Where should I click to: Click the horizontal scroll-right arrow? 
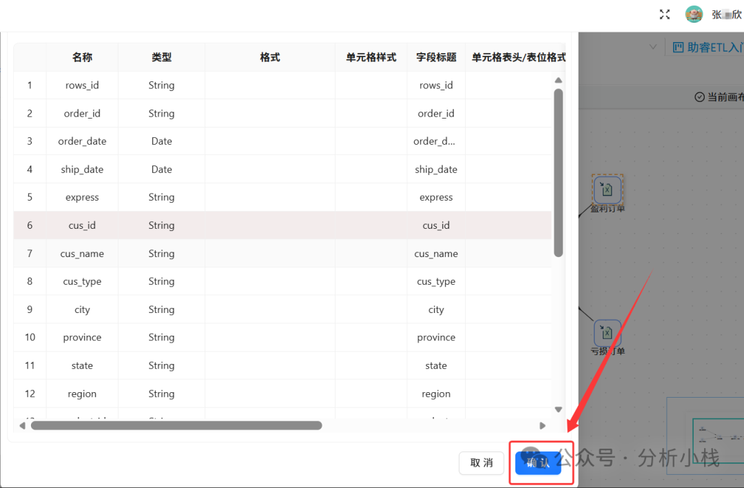click(x=542, y=425)
